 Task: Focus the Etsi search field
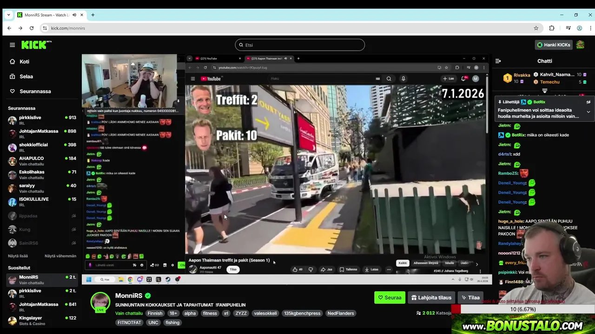pos(300,45)
